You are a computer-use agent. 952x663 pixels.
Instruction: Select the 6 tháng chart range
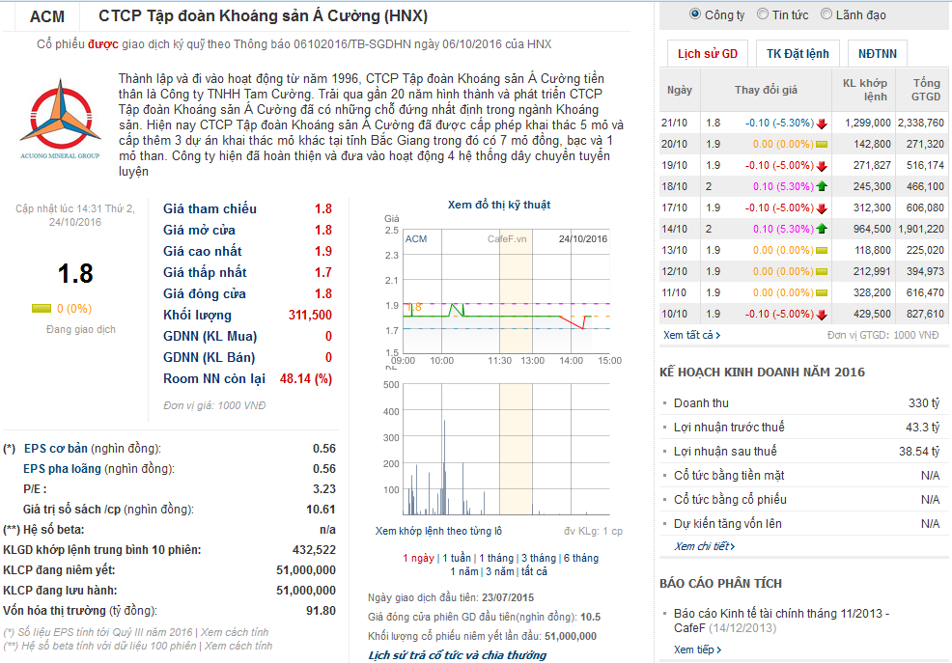pyautogui.click(x=581, y=558)
